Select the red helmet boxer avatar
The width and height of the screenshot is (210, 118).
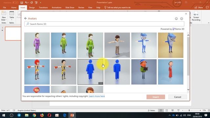click(x=37, y=72)
